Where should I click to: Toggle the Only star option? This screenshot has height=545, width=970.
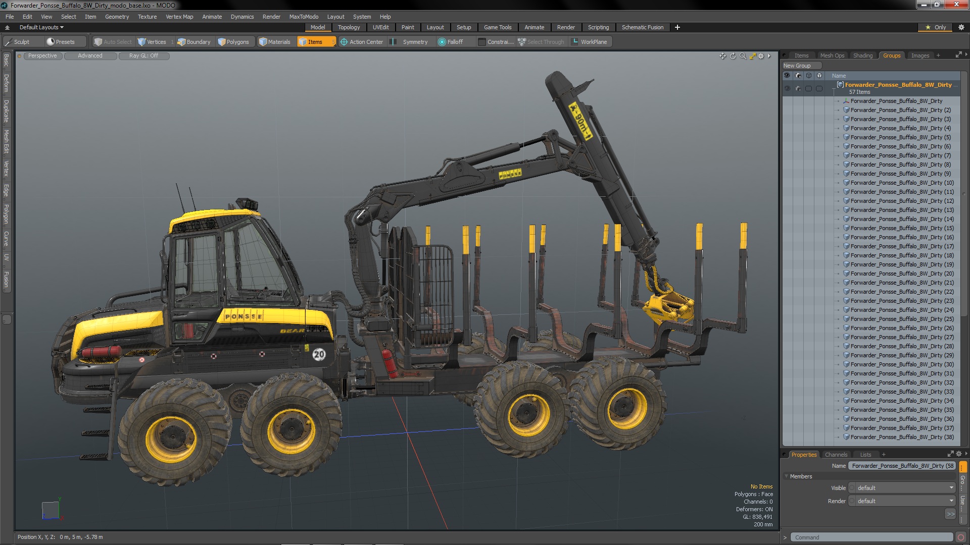pyautogui.click(x=936, y=27)
